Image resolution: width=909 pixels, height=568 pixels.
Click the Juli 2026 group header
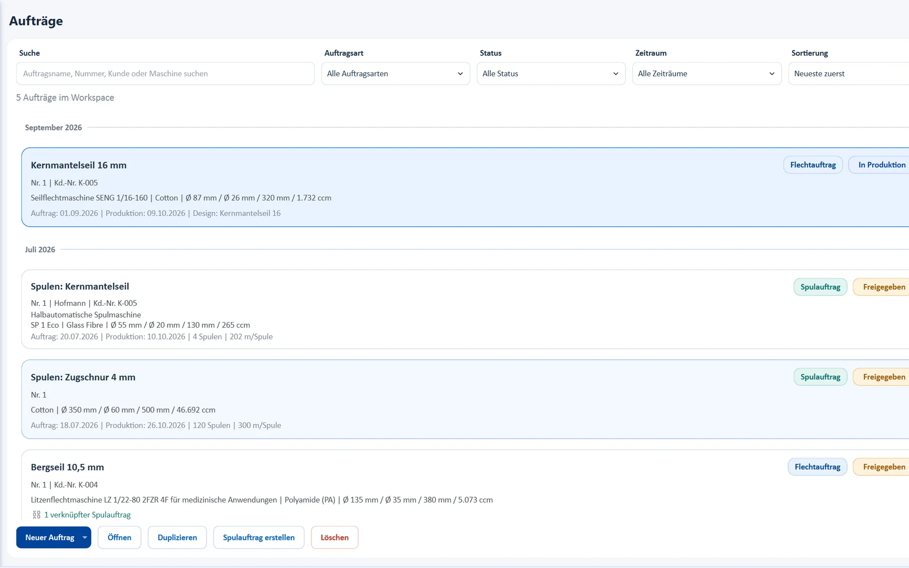[40, 249]
